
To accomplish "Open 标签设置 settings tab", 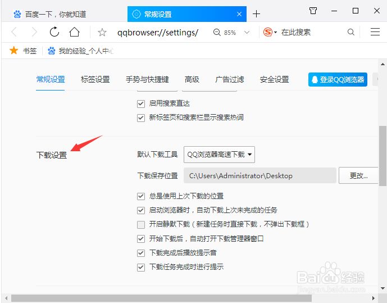I will (95, 79).
